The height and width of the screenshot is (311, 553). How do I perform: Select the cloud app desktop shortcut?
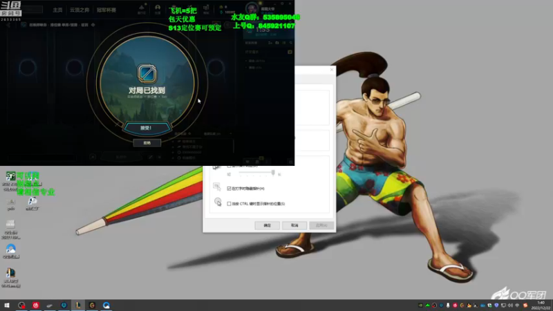(x=10, y=251)
